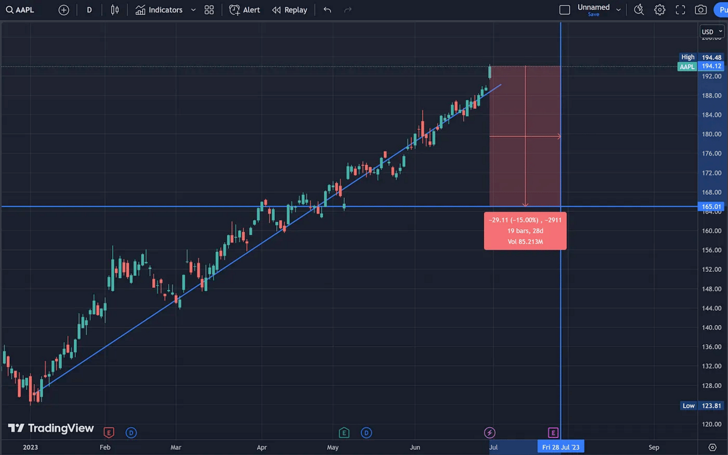This screenshot has width=728, height=455.
Task: Click the Fri 28 Jul '23 date label
Action: (561, 448)
